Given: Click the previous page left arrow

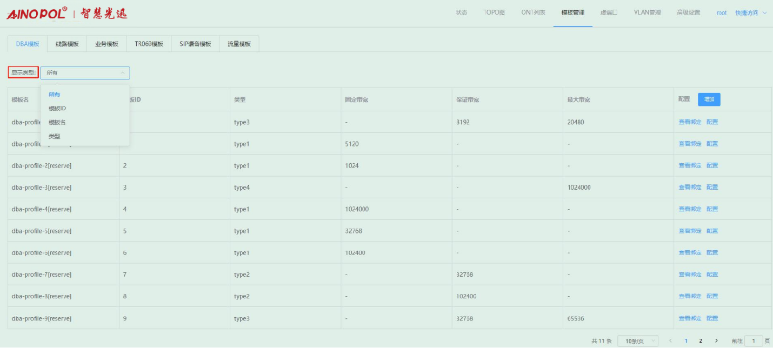Looking at the screenshot, I should click(670, 341).
